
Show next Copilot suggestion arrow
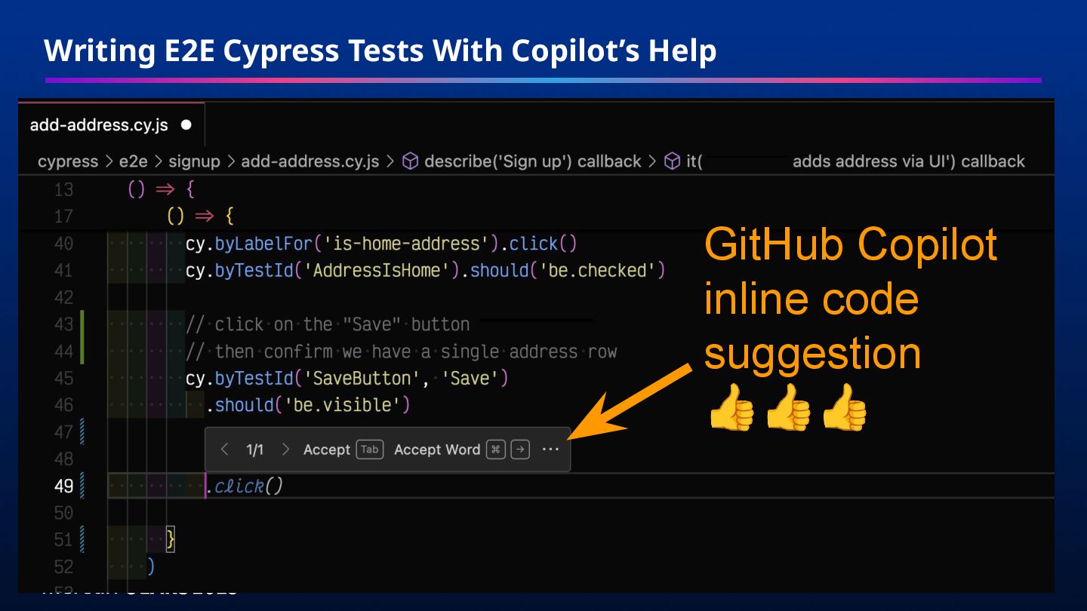(x=285, y=450)
